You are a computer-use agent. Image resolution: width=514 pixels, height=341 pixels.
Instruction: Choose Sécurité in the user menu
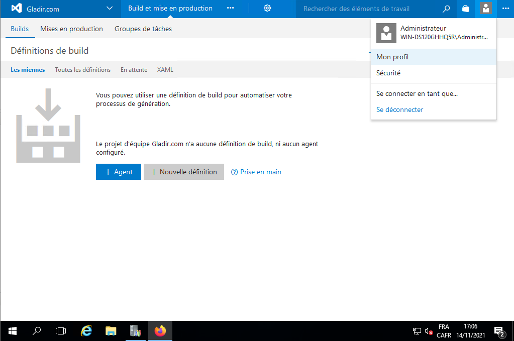coord(388,73)
